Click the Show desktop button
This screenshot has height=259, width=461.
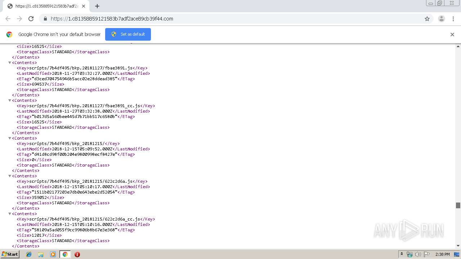click(457, 254)
